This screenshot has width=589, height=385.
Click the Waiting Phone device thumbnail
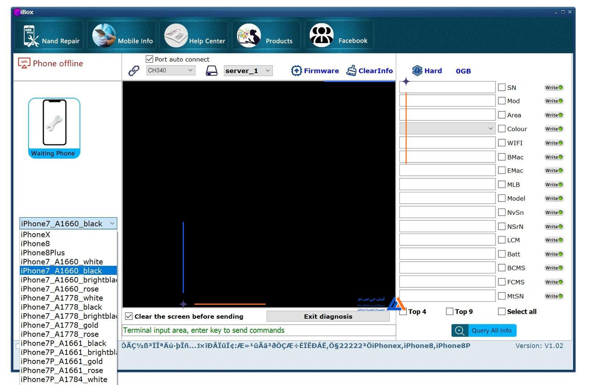click(54, 128)
